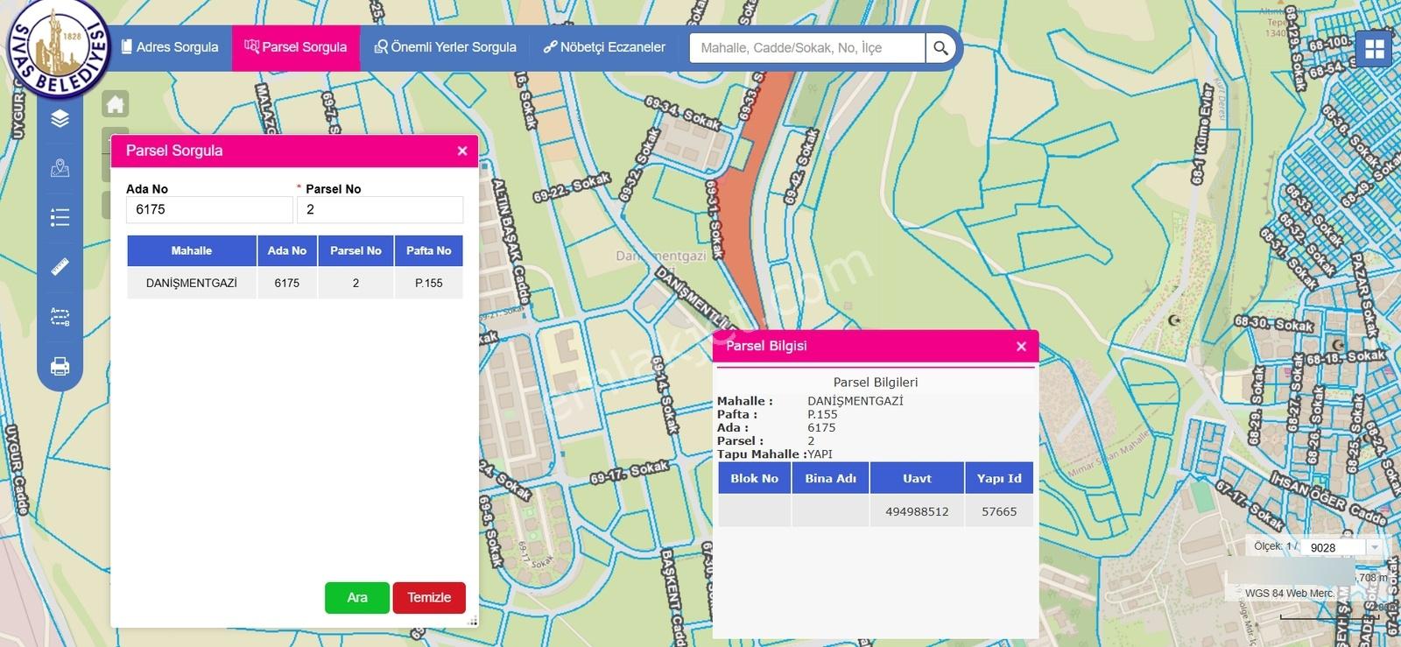Click the resize grip of Parsel Sorgula panel

[473, 622]
